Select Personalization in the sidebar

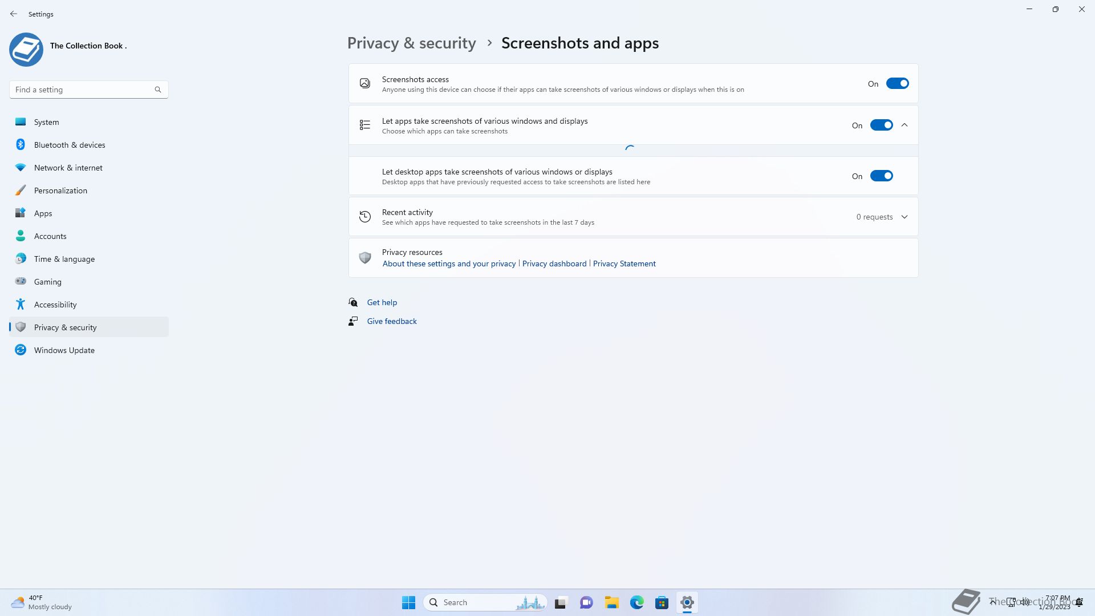pyautogui.click(x=60, y=191)
